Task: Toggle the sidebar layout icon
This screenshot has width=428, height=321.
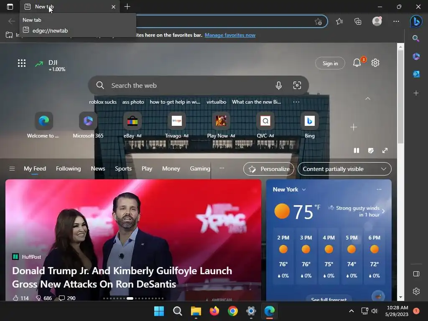Action: (x=416, y=274)
